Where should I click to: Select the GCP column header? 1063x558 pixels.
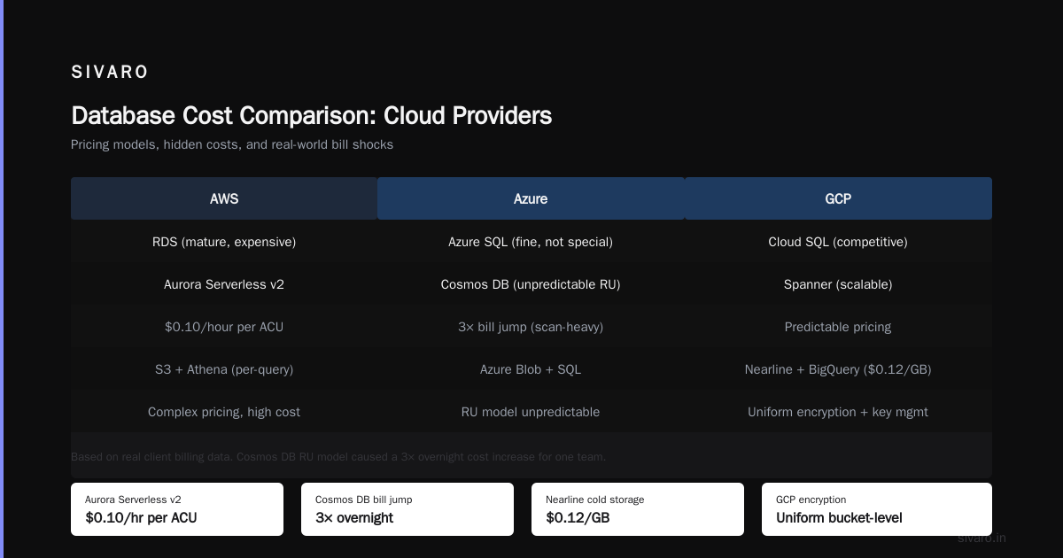click(838, 198)
